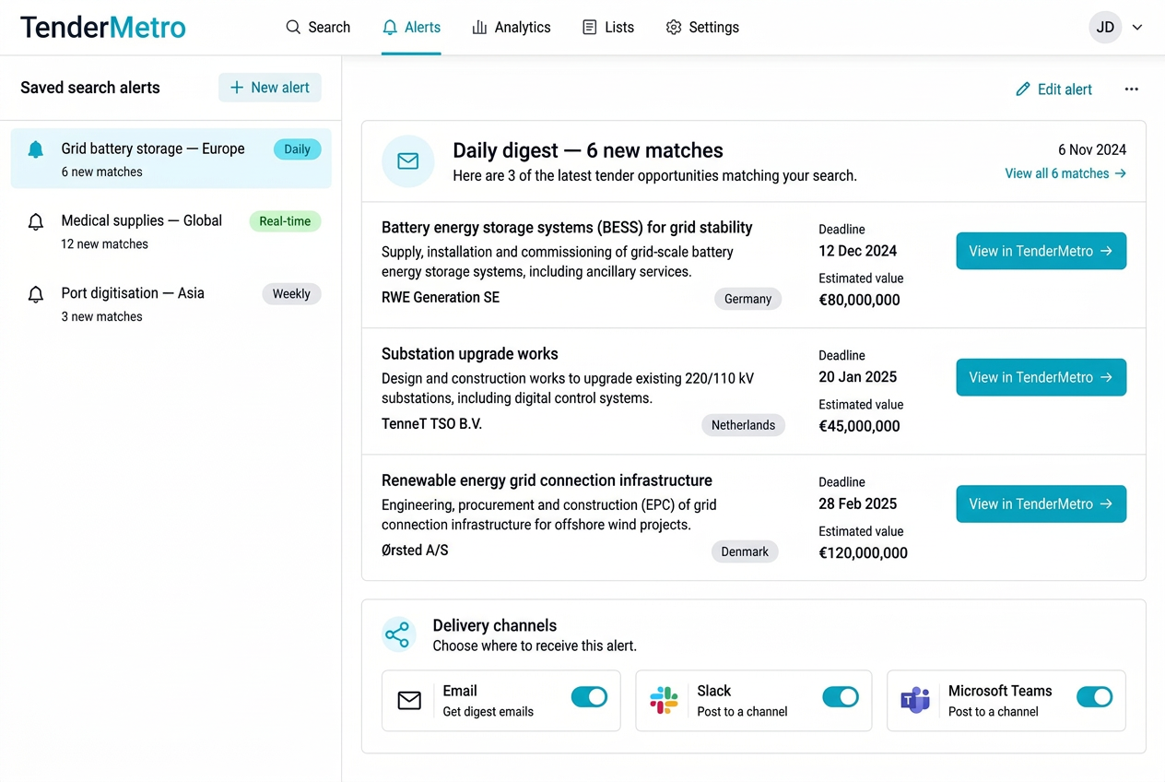Open the three-dot more options menu
The height and width of the screenshot is (782, 1165).
[x=1132, y=89]
